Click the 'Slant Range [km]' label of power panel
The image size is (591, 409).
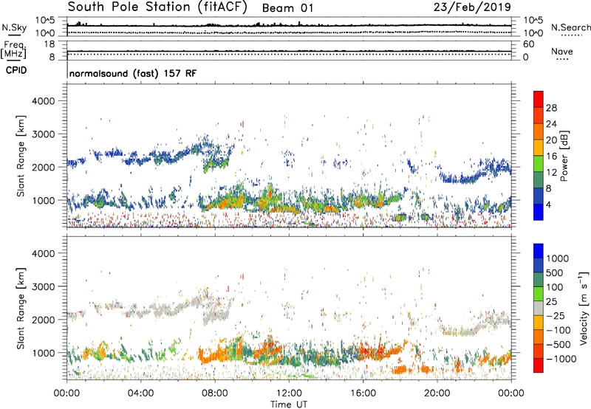pyautogui.click(x=21, y=156)
